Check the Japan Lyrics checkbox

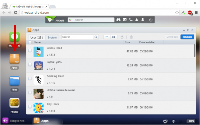pyautogui.click(x=30, y=65)
